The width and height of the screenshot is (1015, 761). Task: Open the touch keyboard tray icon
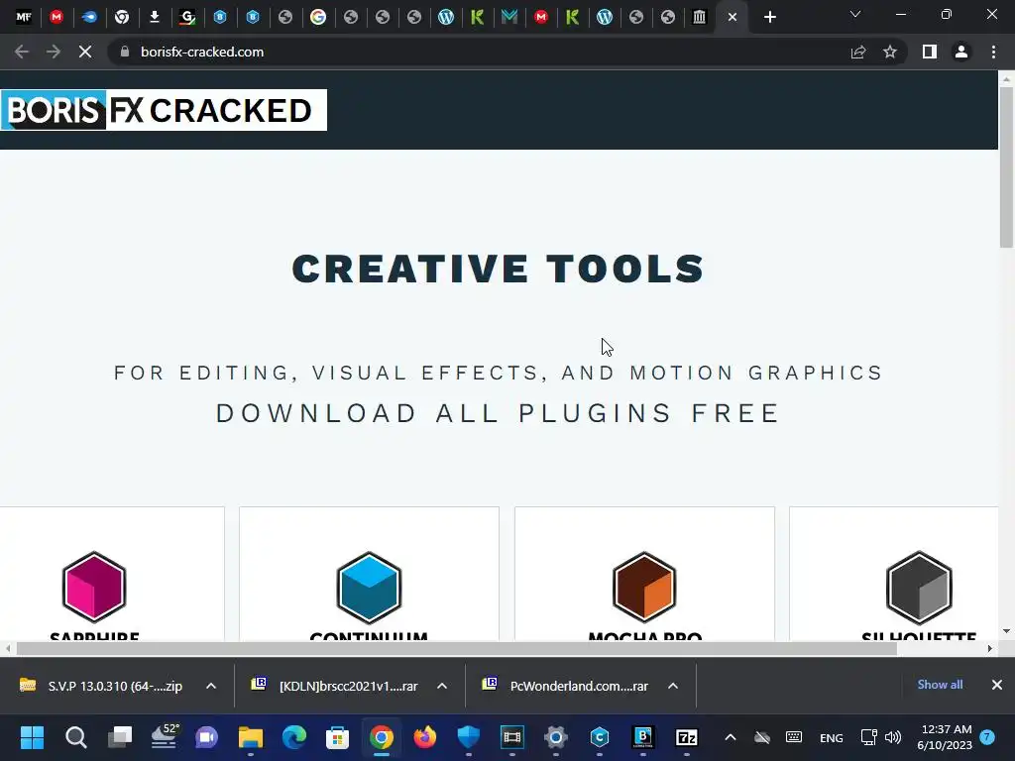pos(794,737)
